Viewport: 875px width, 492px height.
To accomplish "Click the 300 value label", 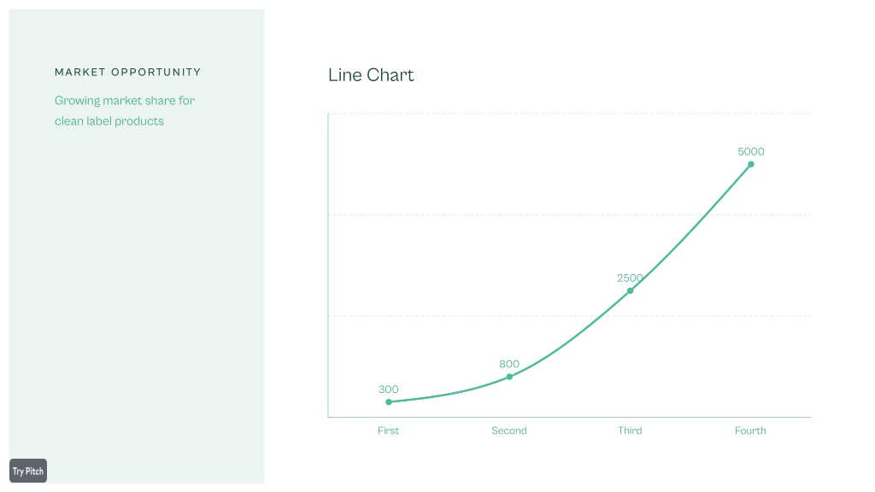I will tap(389, 389).
